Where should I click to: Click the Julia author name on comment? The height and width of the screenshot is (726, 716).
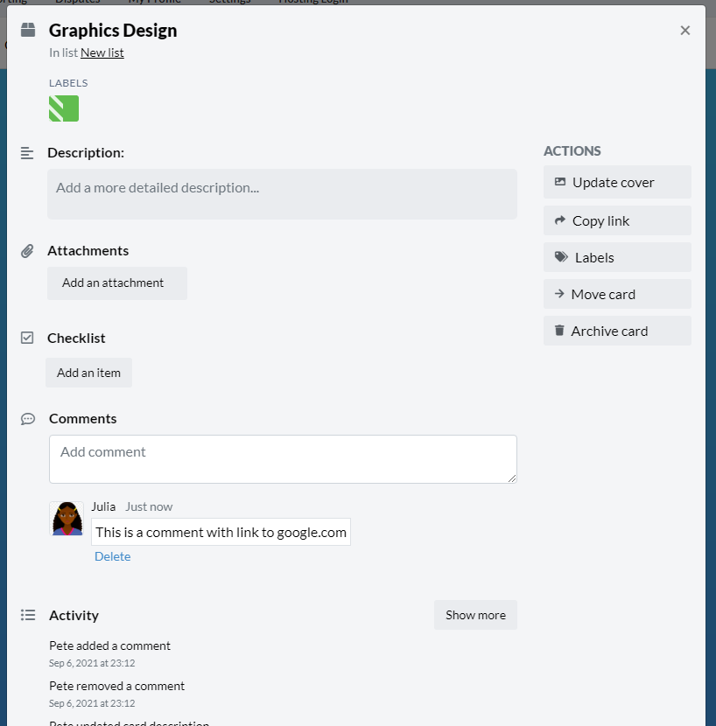[x=103, y=506]
